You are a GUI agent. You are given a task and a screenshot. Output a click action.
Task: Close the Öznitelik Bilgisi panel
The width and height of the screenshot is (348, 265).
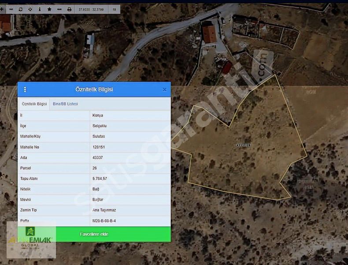pyautogui.click(x=164, y=89)
